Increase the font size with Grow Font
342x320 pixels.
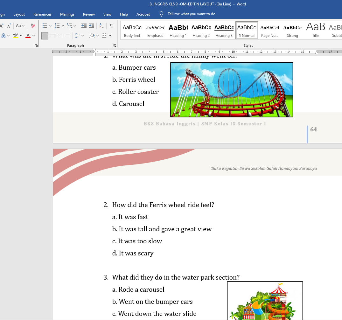point(1,26)
